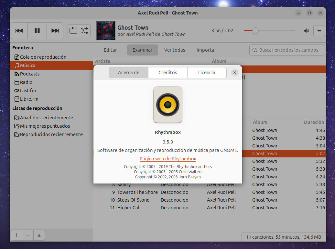
Task: Open the Reproducidos recientemente playlist
Action: pyautogui.click(x=51, y=134)
